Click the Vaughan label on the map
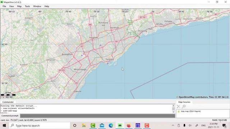Viewport: 230px width, 129px height. click(x=93, y=37)
